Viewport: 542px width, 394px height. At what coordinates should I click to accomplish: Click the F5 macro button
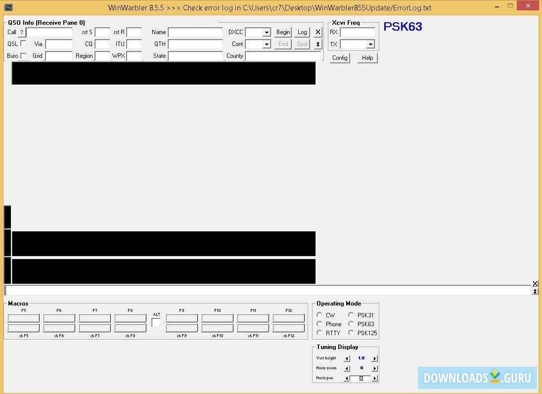click(x=24, y=318)
